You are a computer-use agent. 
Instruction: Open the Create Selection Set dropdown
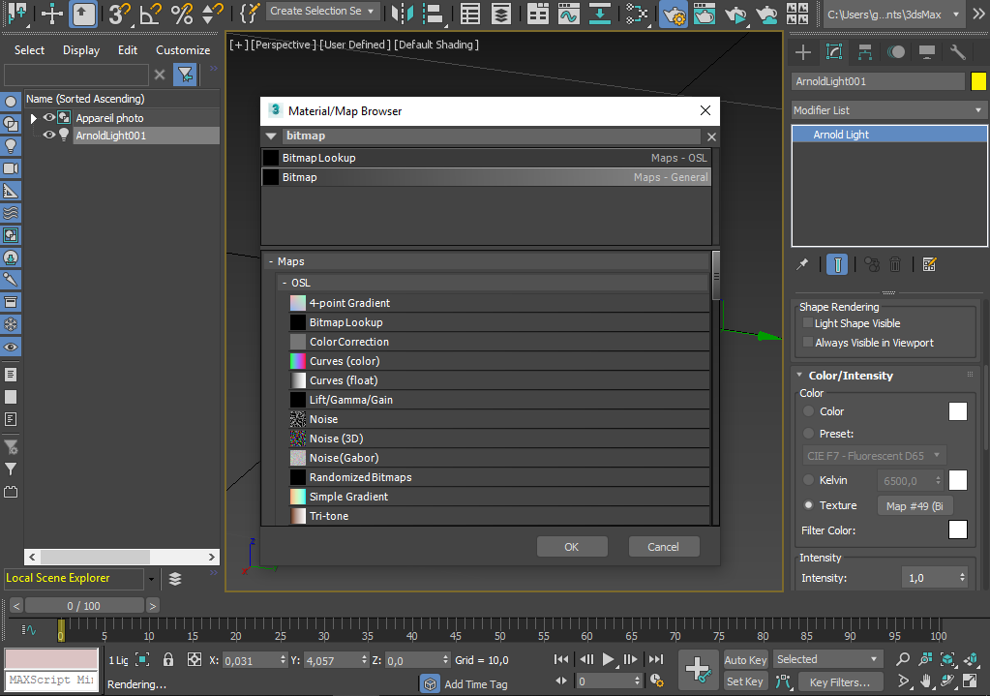pos(322,11)
